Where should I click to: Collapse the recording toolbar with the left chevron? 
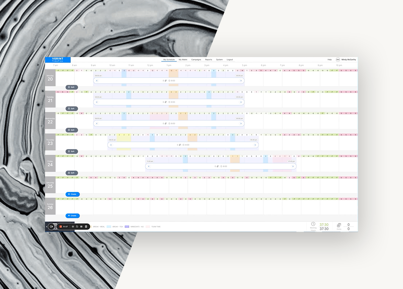(x=47, y=227)
